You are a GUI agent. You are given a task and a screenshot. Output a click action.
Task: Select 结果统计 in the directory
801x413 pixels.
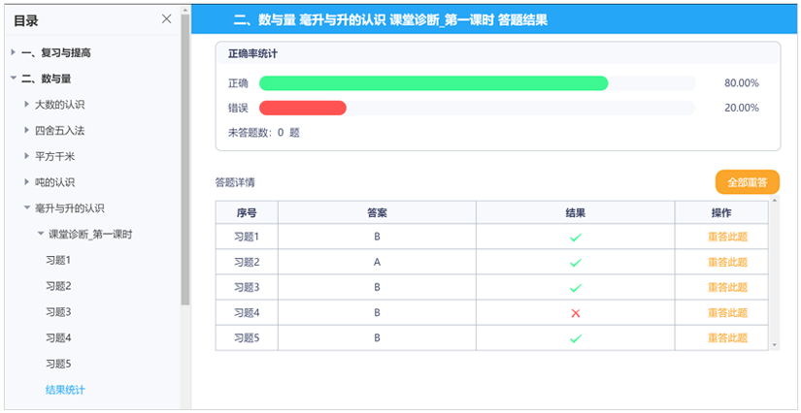coord(65,390)
